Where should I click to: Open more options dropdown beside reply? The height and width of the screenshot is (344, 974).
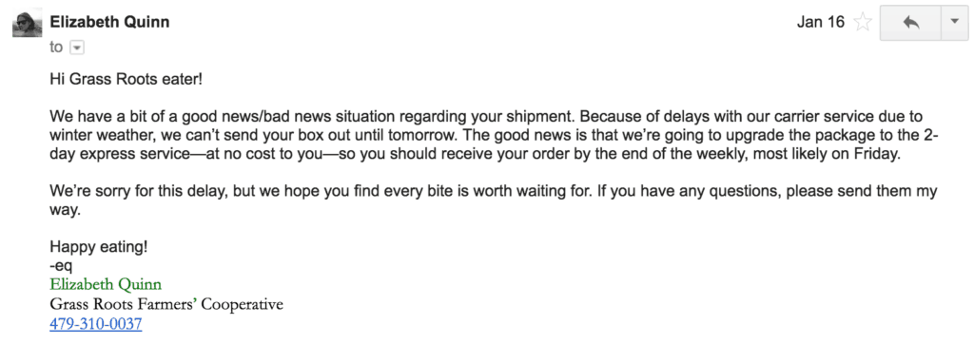(x=955, y=23)
